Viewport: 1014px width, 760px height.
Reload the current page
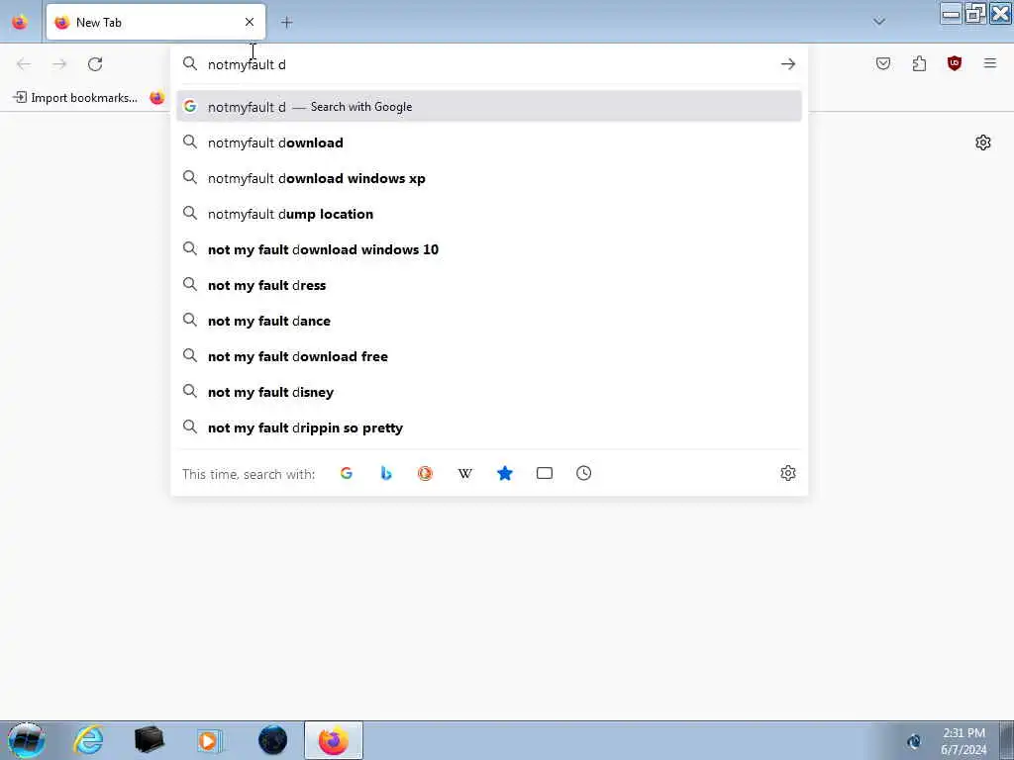tap(95, 64)
